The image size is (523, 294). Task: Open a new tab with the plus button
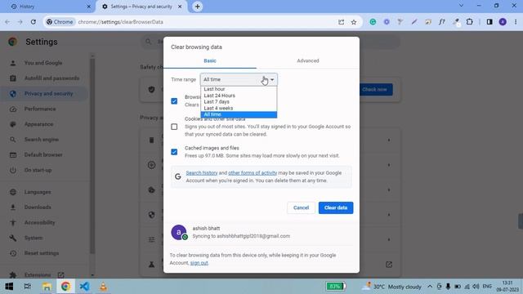(197, 7)
